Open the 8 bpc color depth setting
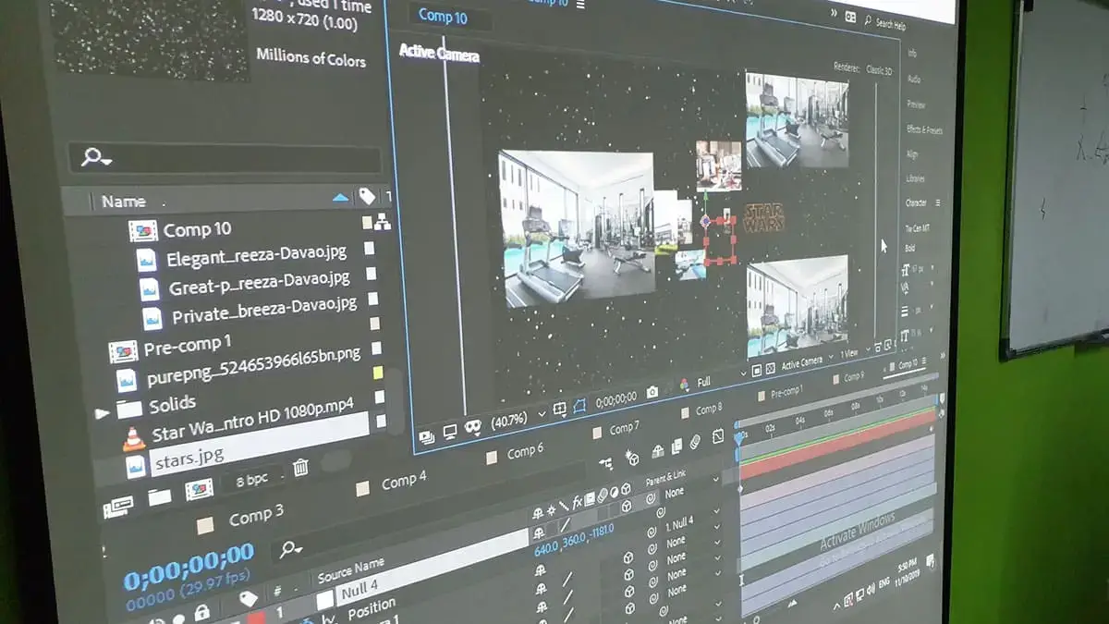The height and width of the screenshot is (624, 1109). 250,479
